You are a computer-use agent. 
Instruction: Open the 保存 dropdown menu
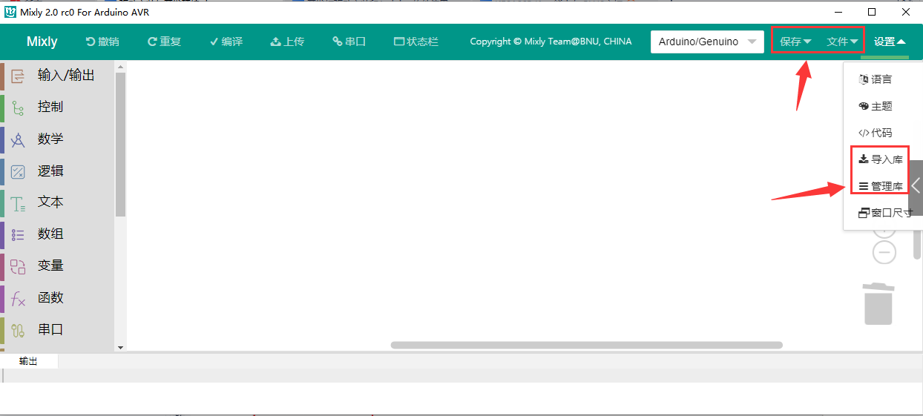(795, 42)
